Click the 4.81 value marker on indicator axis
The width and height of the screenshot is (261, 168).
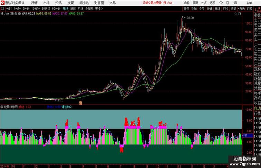[248, 135]
